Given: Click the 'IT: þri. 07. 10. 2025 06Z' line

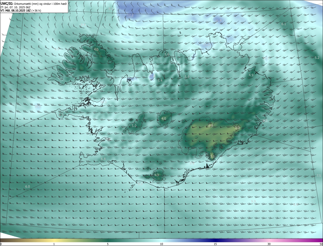Looking at the screenshot, I should point(16,7).
